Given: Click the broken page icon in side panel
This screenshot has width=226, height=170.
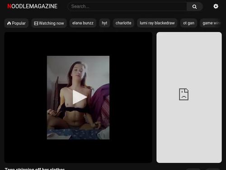Looking at the screenshot, I should pos(184,94).
